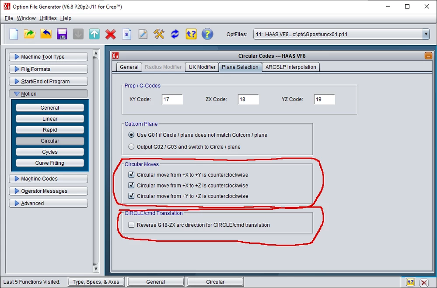Click the red X icon in status bar

coord(424,282)
